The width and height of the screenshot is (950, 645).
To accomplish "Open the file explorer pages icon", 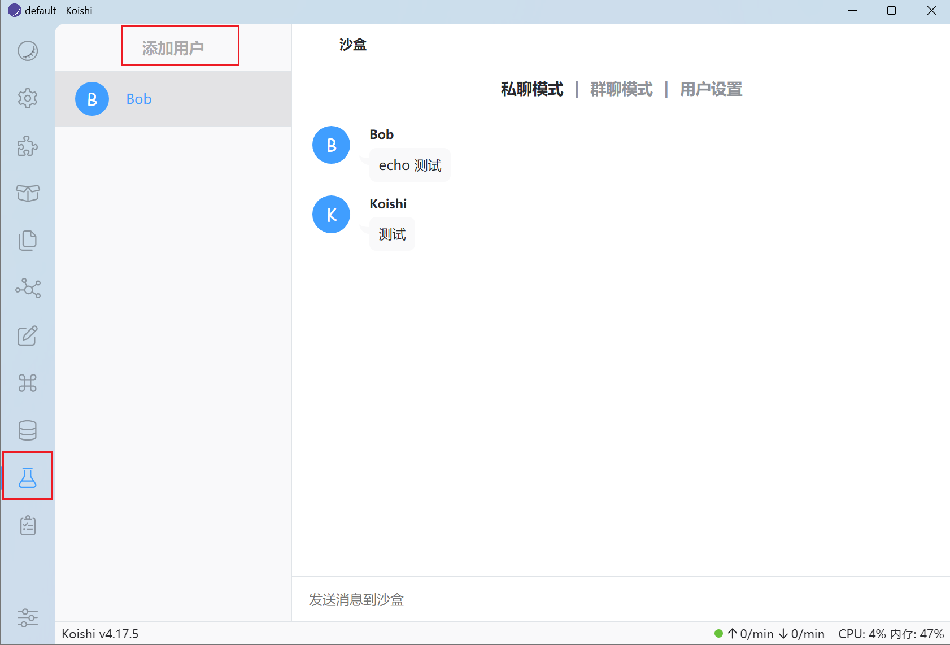I will click(x=28, y=241).
